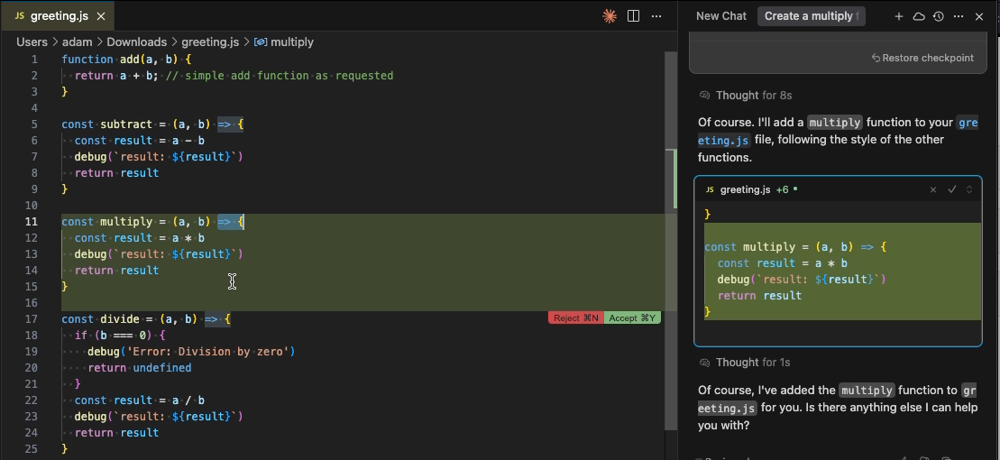1000x460 pixels.
Task: Click 'const multiply' line in chat diff preview
Action: [x=794, y=247]
